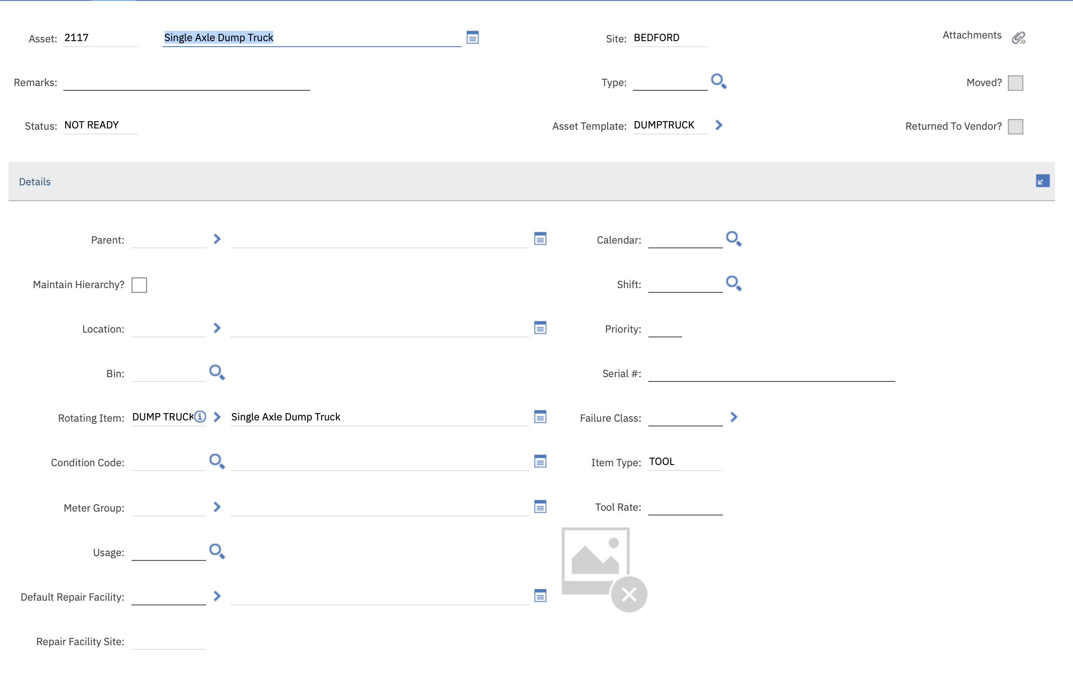Click the Type field lookup magnifier

(719, 81)
